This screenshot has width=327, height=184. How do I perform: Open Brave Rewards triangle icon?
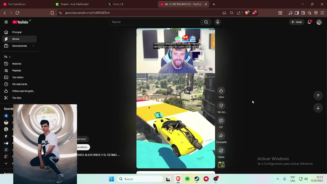(x=254, y=13)
